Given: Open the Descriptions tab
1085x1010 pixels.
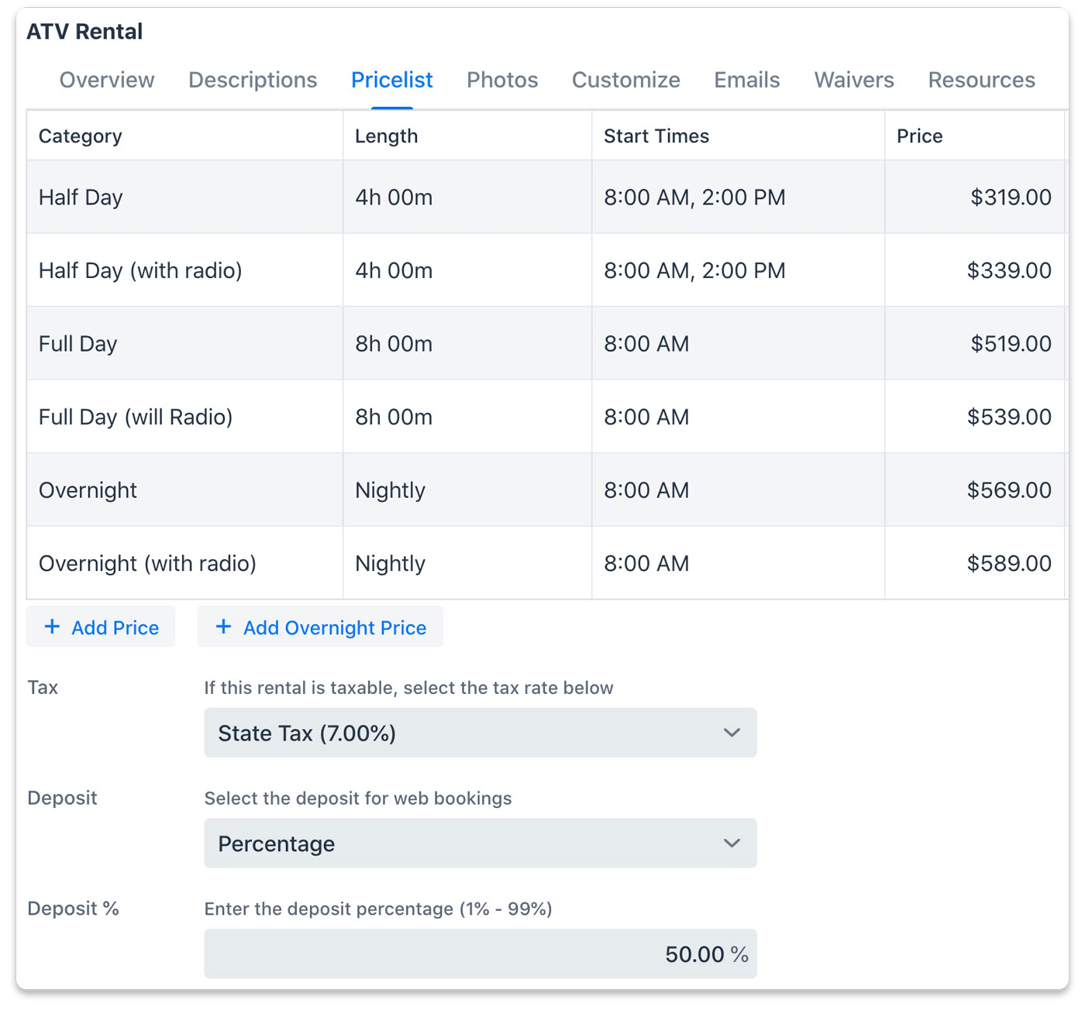Looking at the screenshot, I should coord(253,80).
